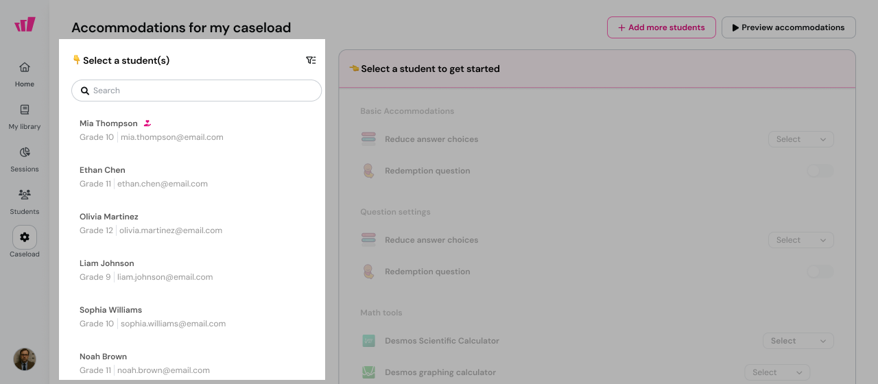Click email sophia.williams@email.com

pyautogui.click(x=174, y=324)
